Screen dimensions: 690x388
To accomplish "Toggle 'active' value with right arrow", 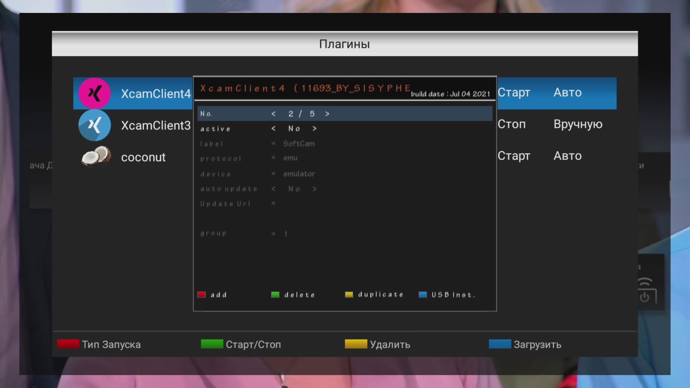I will coord(314,129).
